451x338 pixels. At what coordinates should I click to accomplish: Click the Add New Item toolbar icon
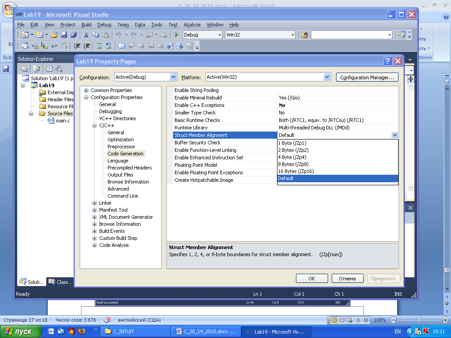pos(39,35)
